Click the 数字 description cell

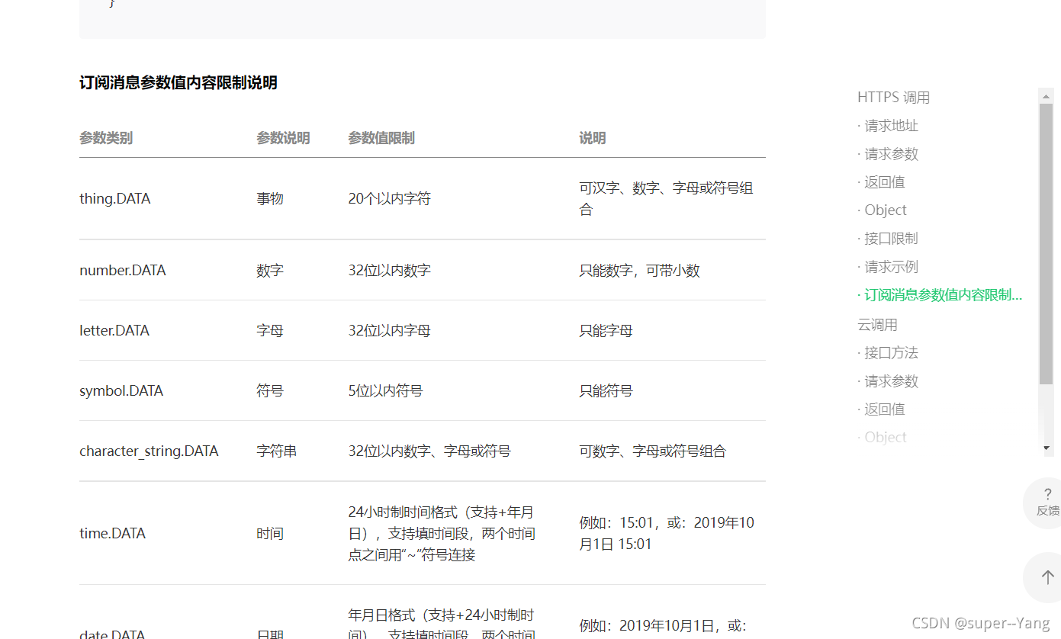point(270,271)
